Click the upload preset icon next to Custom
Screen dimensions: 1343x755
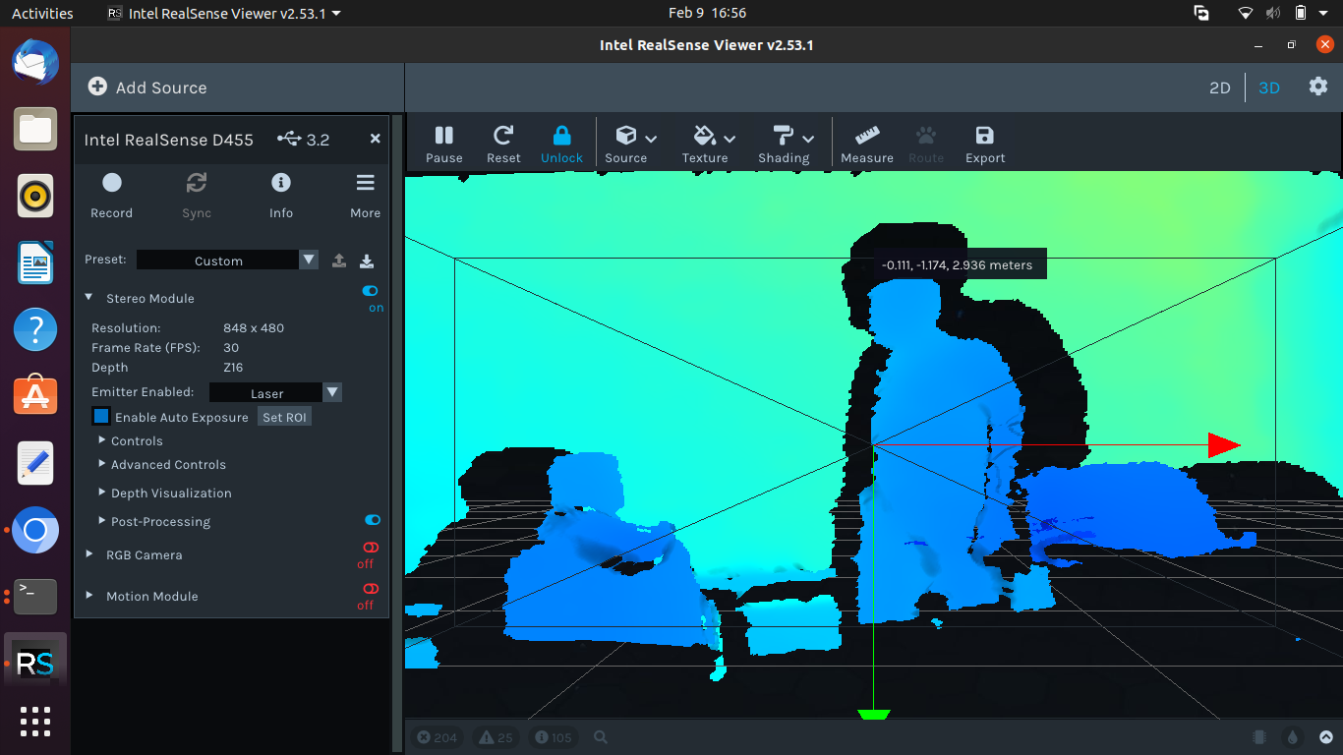(339, 260)
